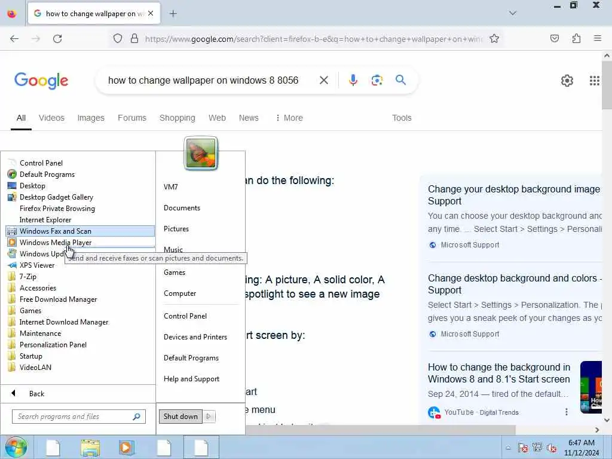Open Google search Tools
This screenshot has width=612, height=459.
402,118
